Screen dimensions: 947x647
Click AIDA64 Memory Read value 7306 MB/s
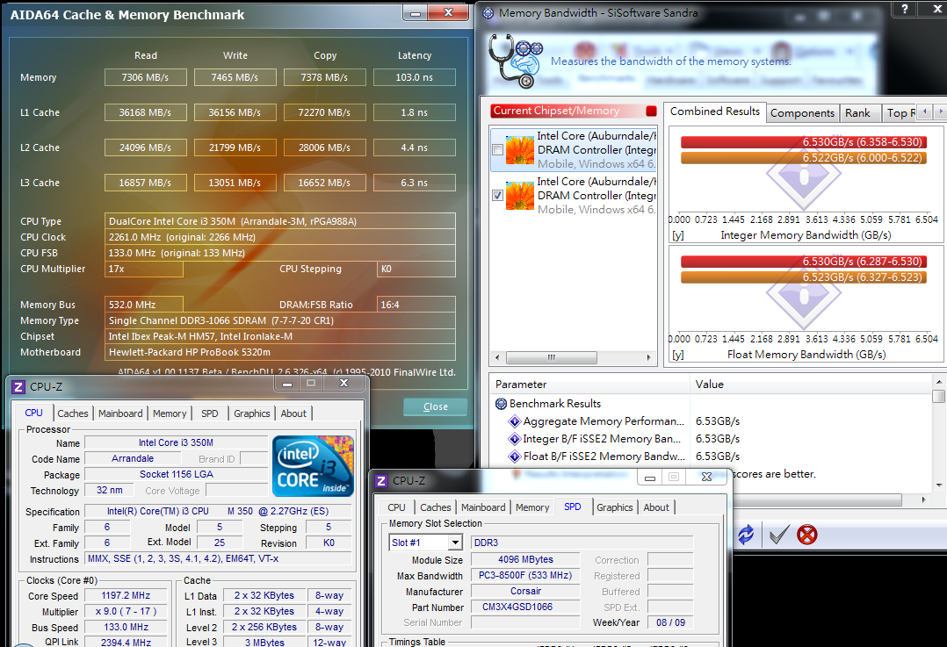pyautogui.click(x=146, y=77)
